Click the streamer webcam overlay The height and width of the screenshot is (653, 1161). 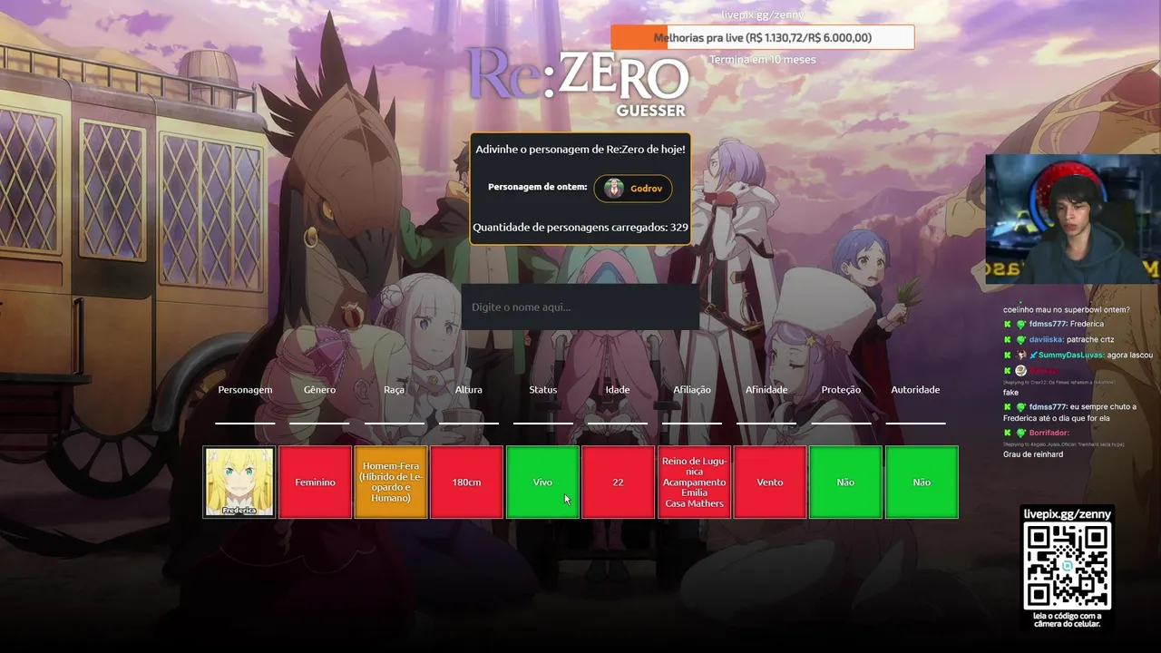pos(1073,219)
